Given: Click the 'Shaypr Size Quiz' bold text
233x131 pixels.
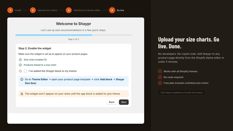Looking at the screenshot, I should [x=75, y=81].
